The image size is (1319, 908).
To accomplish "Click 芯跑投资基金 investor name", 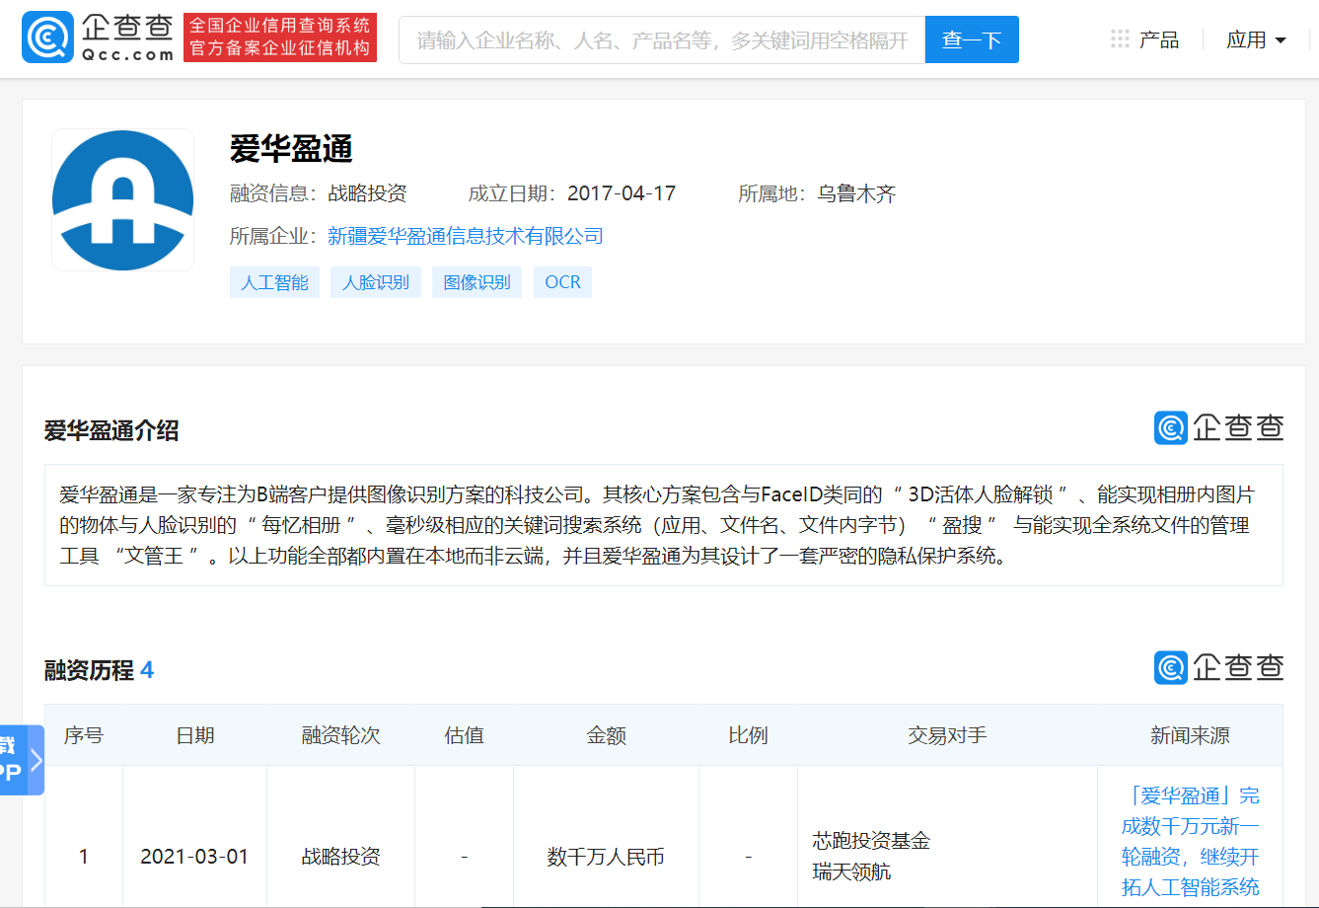I will pyautogui.click(x=871, y=841).
